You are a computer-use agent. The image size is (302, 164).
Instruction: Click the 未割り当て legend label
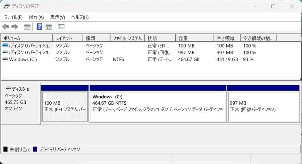pos(20,149)
